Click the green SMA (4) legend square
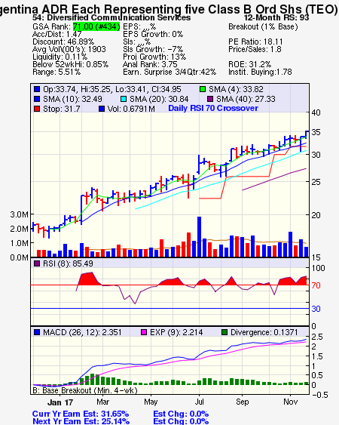This screenshot has height=425, width=339. point(203,89)
